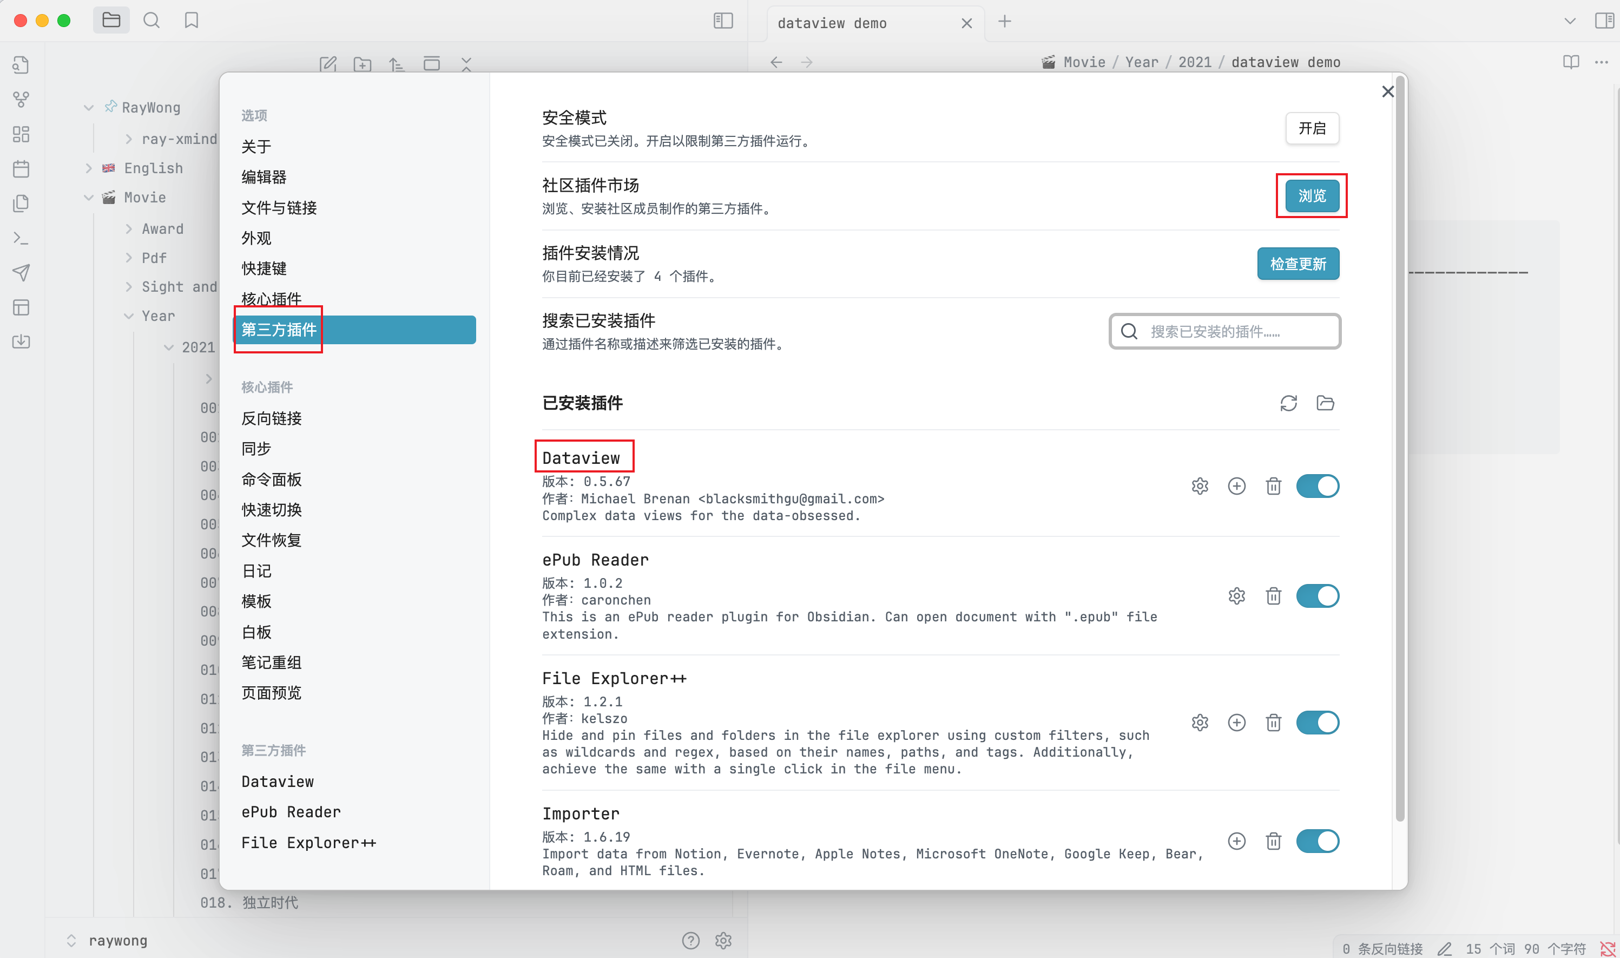The height and width of the screenshot is (958, 1620).
Task: Click 浏览 community plugins button
Action: (1312, 195)
